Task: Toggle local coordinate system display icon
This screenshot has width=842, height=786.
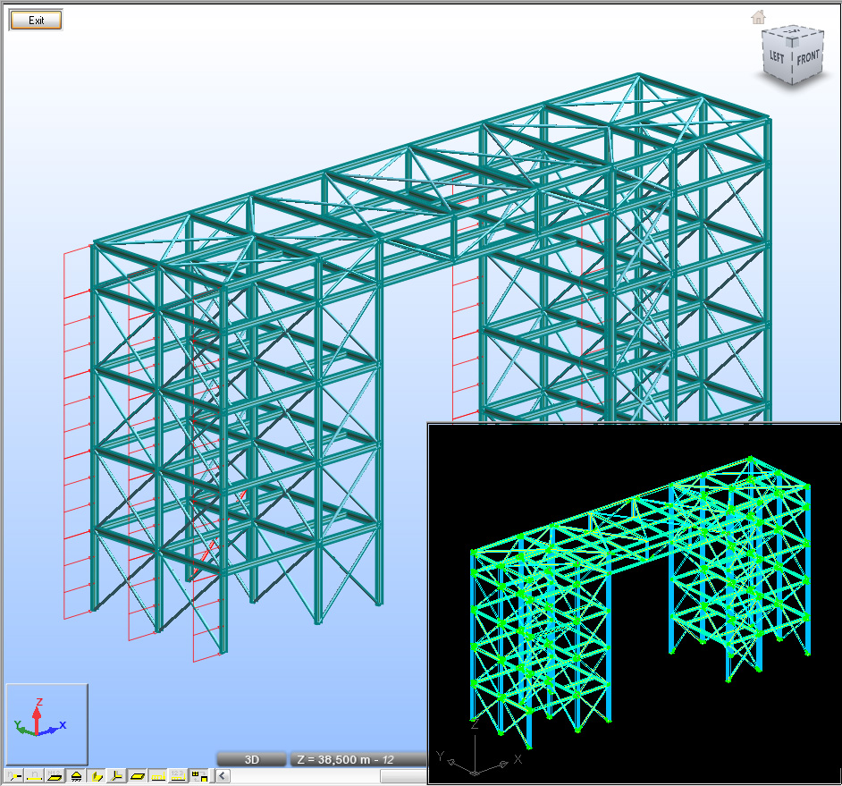Action: (116, 776)
